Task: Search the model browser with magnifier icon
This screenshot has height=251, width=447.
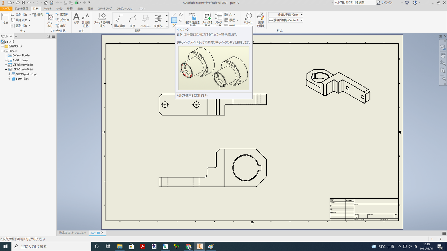Action: click(49, 36)
